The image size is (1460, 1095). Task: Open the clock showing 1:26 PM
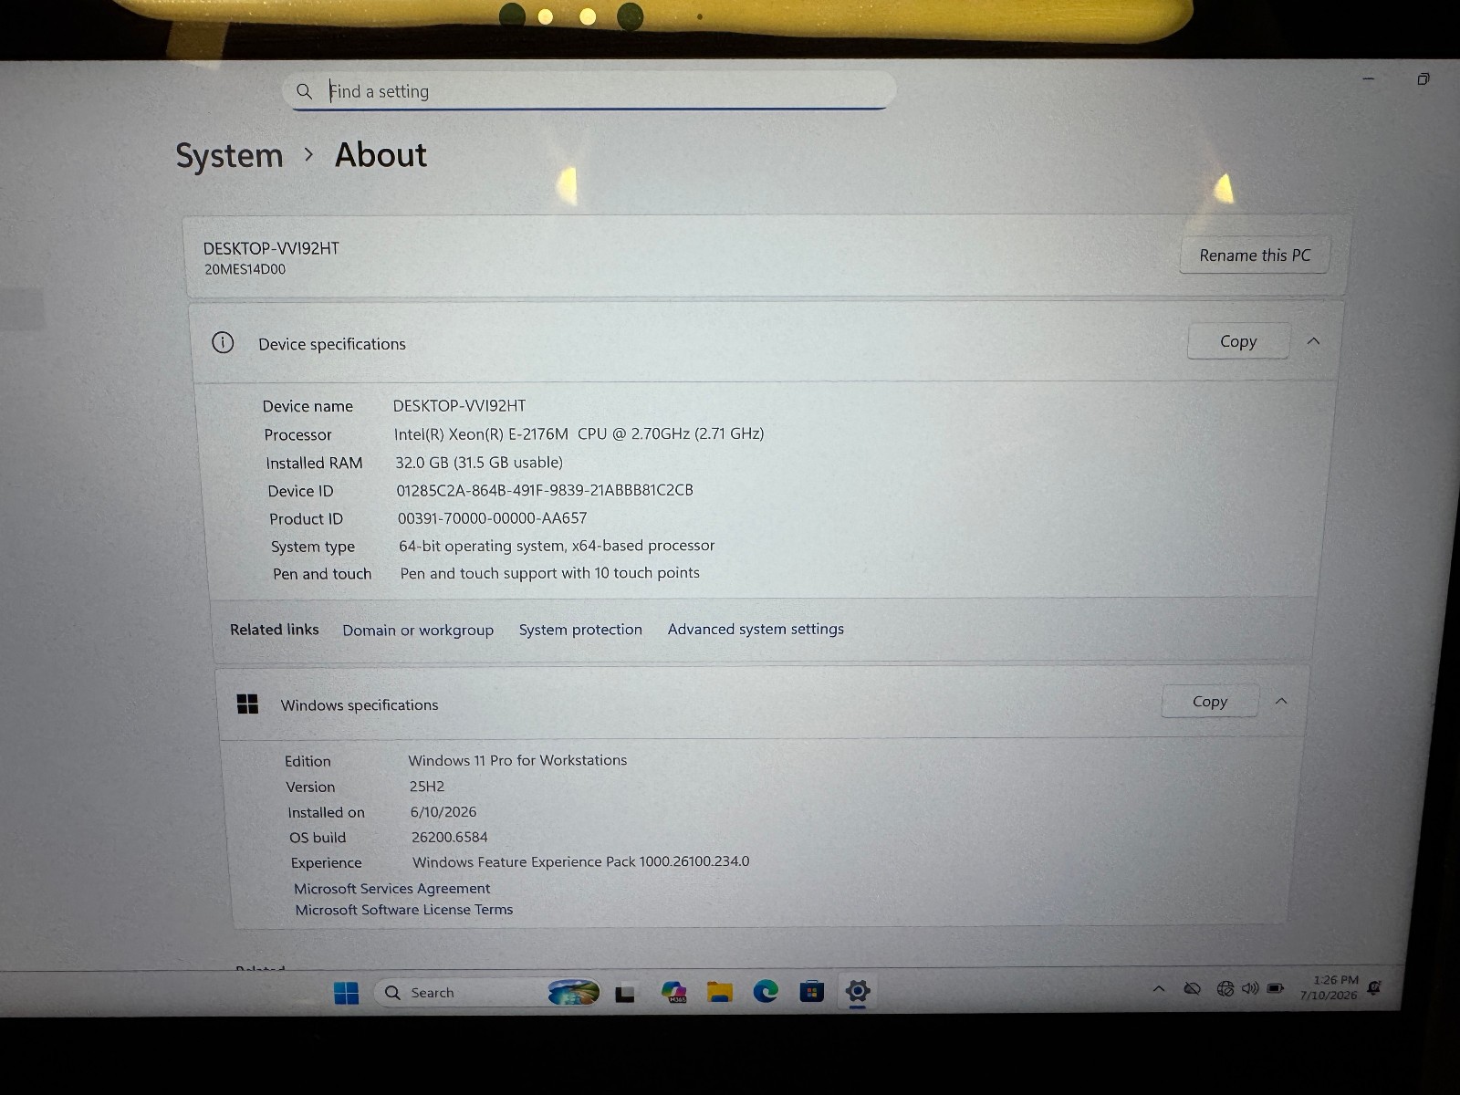pyautogui.click(x=1330, y=987)
